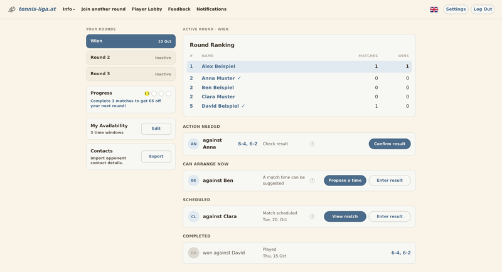This screenshot has width=502, height=272.
Task: Click 'Check result' status text
Action: (275, 144)
